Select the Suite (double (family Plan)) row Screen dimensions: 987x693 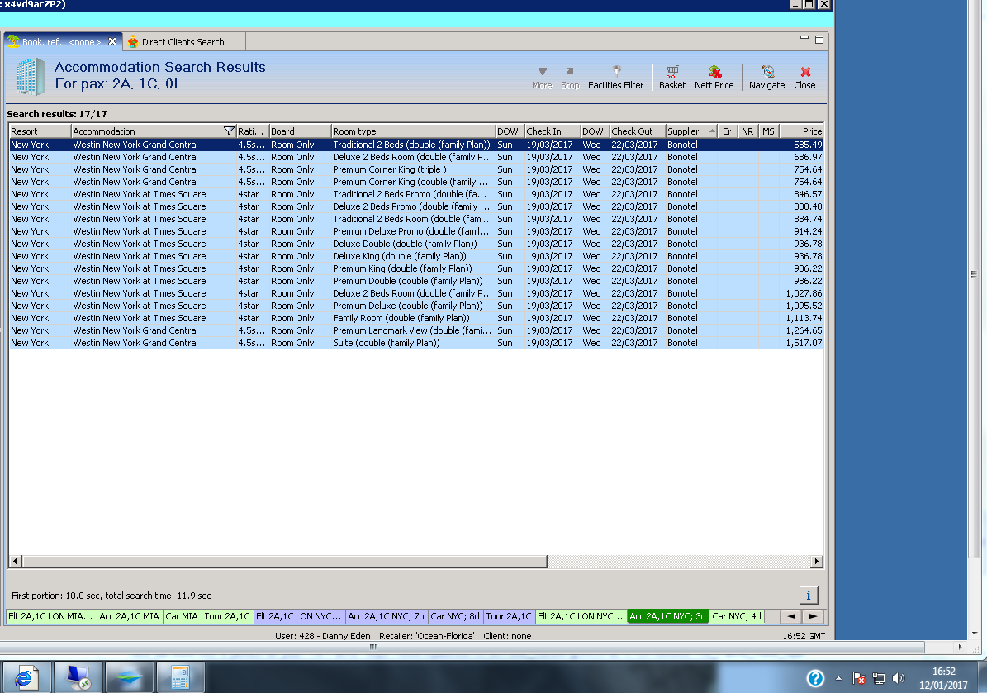tap(416, 343)
